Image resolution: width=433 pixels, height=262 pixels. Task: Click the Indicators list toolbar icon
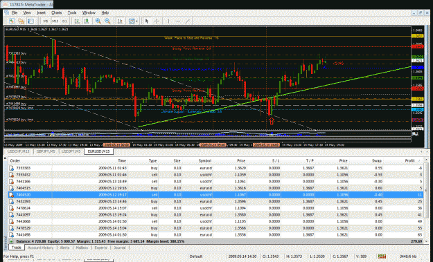tap(120, 21)
